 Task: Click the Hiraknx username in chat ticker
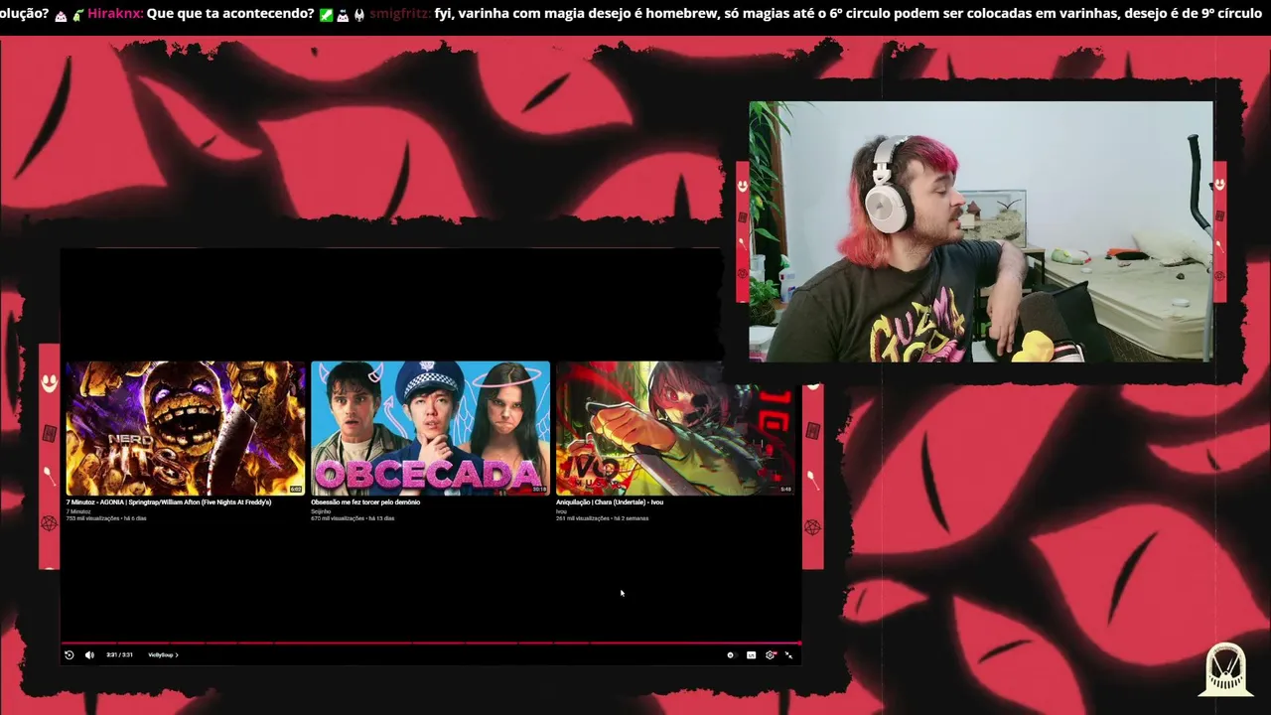click(x=115, y=14)
